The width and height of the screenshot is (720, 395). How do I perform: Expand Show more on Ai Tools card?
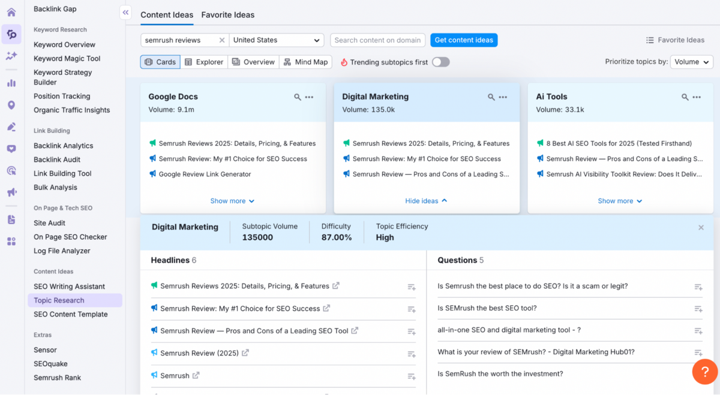[620, 201]
